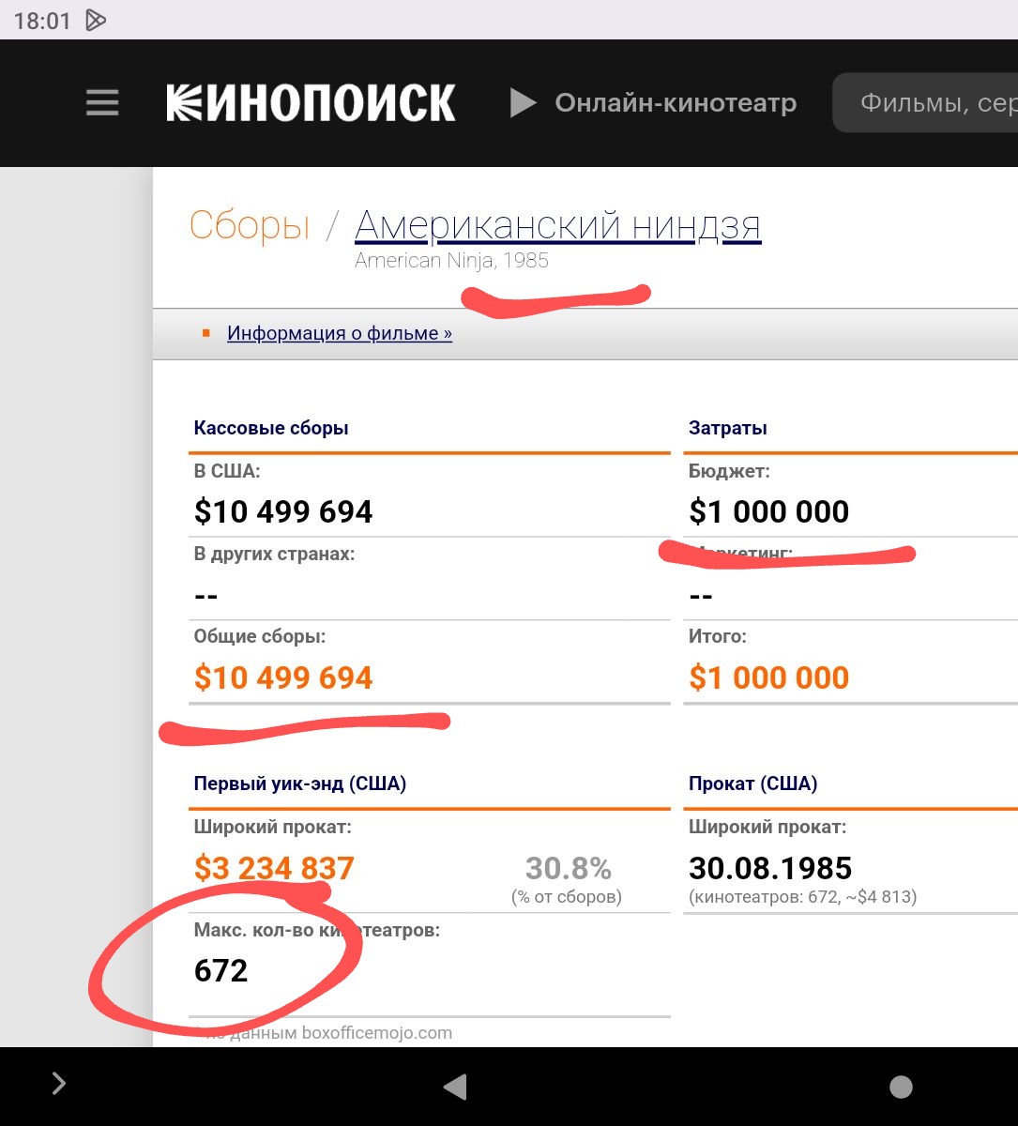The height and width of the screenshot is (1126, 1018).
Task: Open the Американский ниндзя title link
Action: [558, 226]
